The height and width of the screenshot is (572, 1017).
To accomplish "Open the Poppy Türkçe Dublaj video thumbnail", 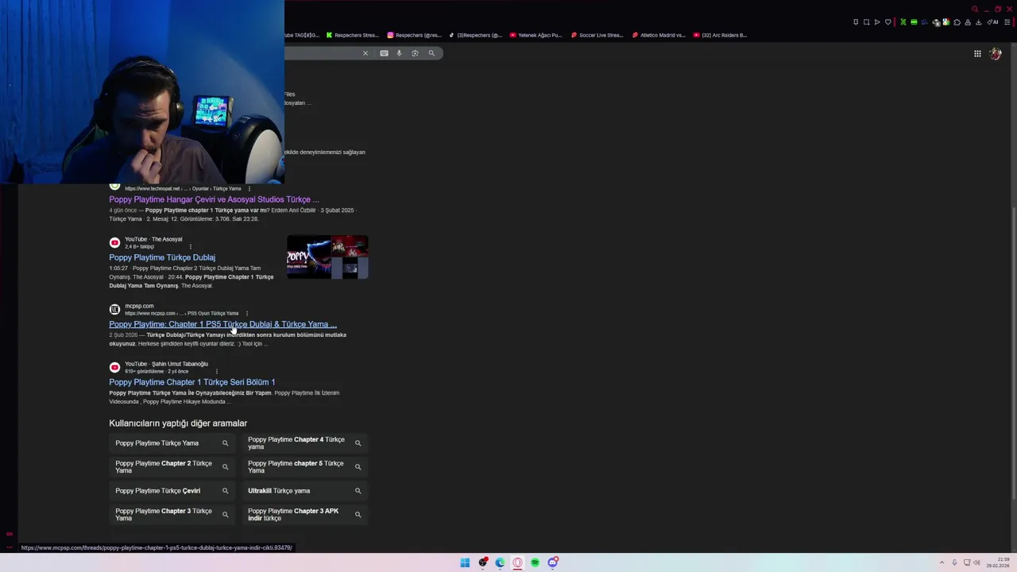I will point(327,257).
